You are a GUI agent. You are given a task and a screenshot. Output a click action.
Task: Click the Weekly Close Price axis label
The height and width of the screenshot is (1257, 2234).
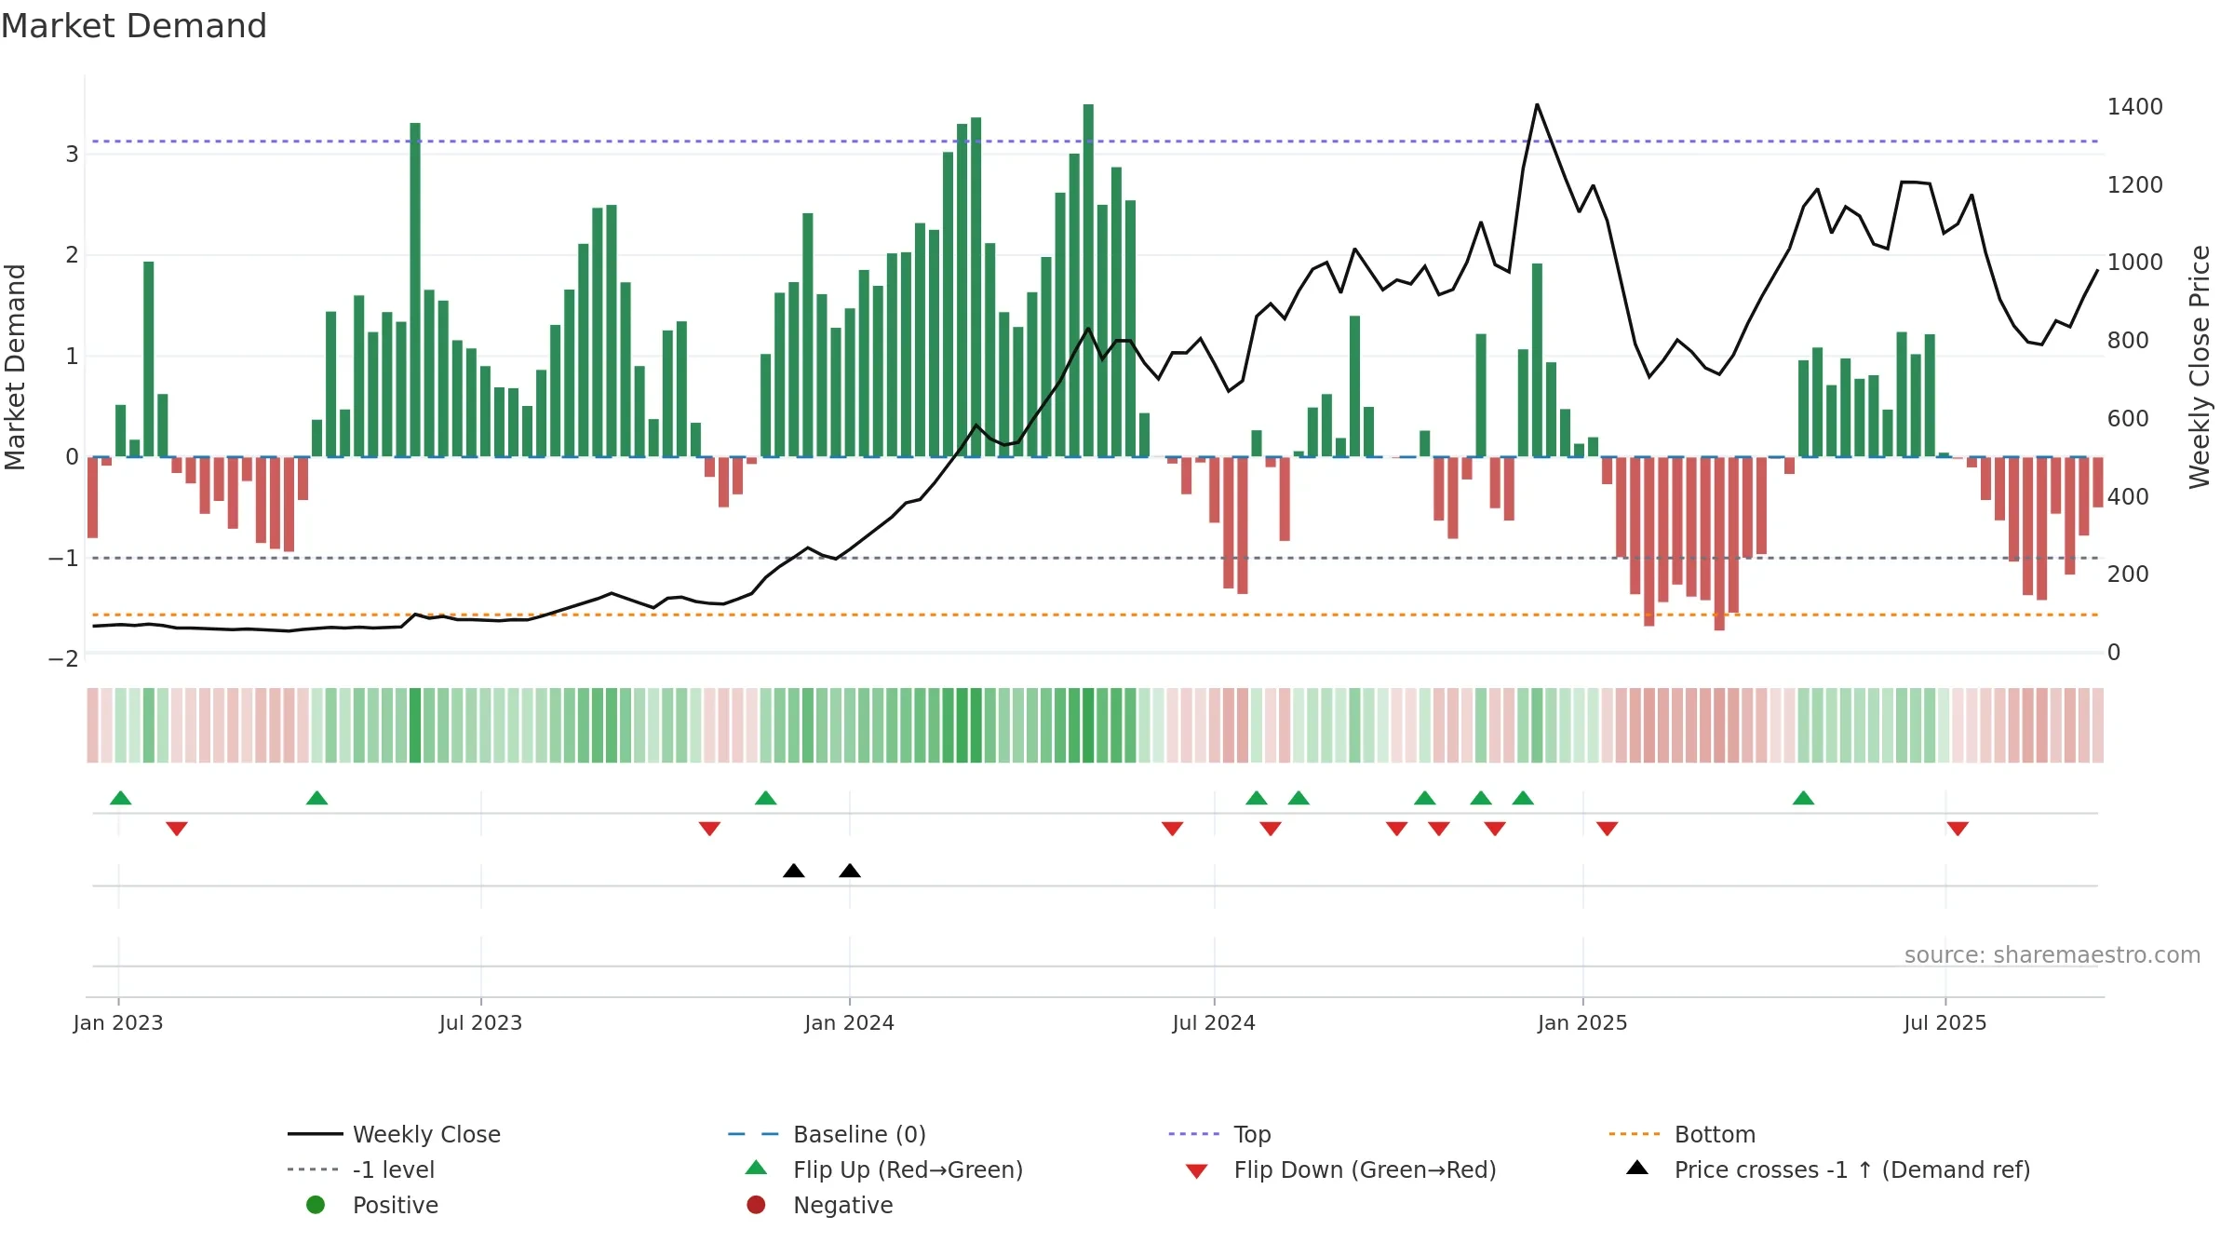2200,367
